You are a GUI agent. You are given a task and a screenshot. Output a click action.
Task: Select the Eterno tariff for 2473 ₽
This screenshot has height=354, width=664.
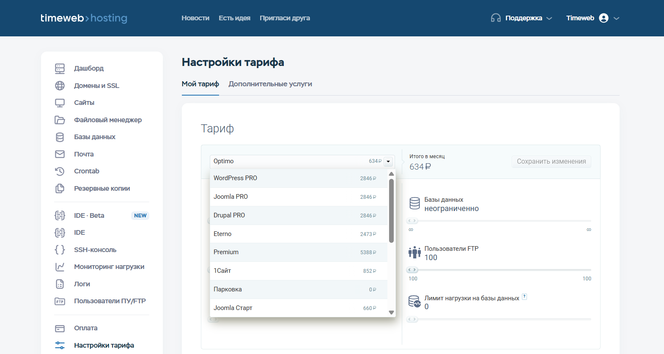coord(299,234)
